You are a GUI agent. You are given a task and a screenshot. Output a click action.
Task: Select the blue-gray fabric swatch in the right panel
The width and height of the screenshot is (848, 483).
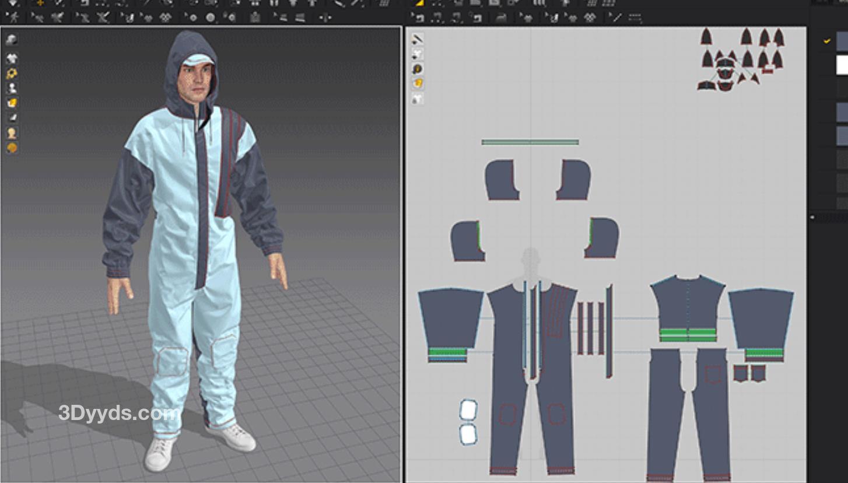(x=842, y=41)
